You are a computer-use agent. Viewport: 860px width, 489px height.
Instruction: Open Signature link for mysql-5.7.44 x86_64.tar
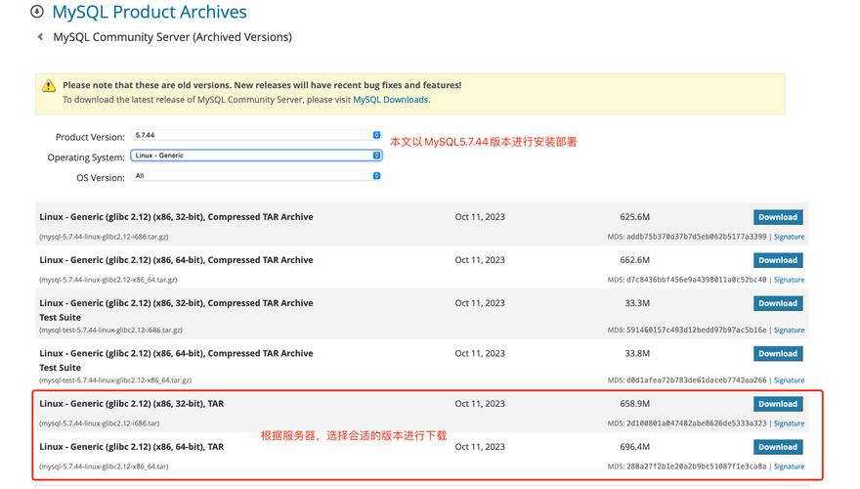[x=789, y=467]
